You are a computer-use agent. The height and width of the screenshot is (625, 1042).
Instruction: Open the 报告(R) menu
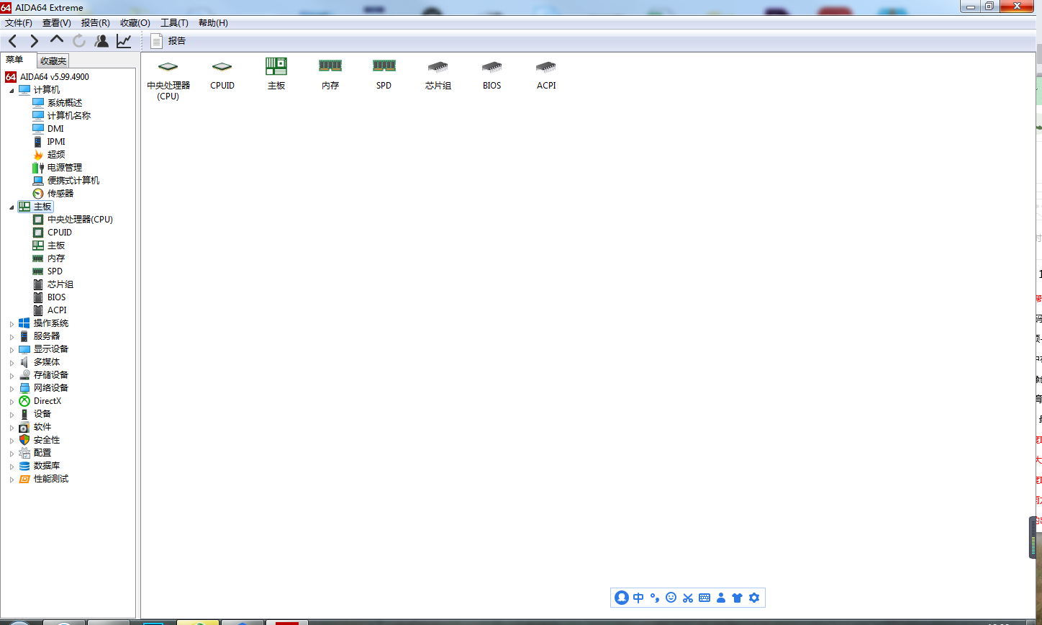[96, 23]
